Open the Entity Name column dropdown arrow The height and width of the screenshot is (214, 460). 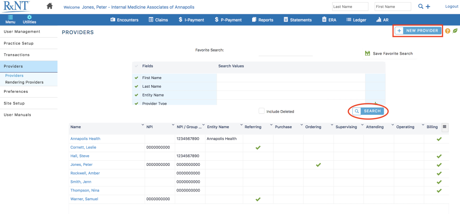click(241, 125)
